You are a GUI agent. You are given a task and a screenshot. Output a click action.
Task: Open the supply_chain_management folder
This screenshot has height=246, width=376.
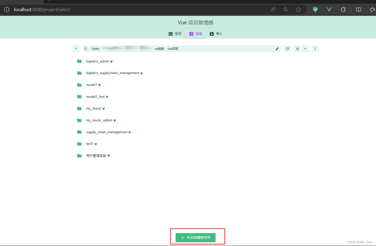(x=107, y=132)
